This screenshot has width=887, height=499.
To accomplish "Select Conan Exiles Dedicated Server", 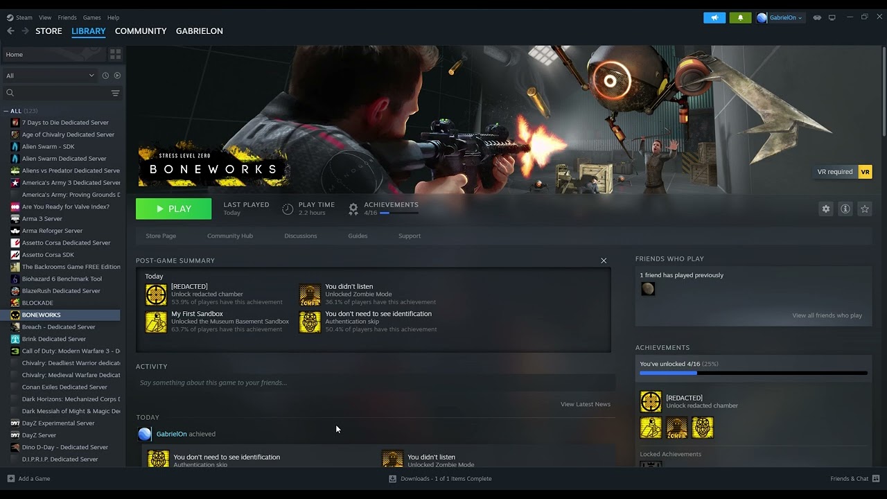I will tap(64, 387).
